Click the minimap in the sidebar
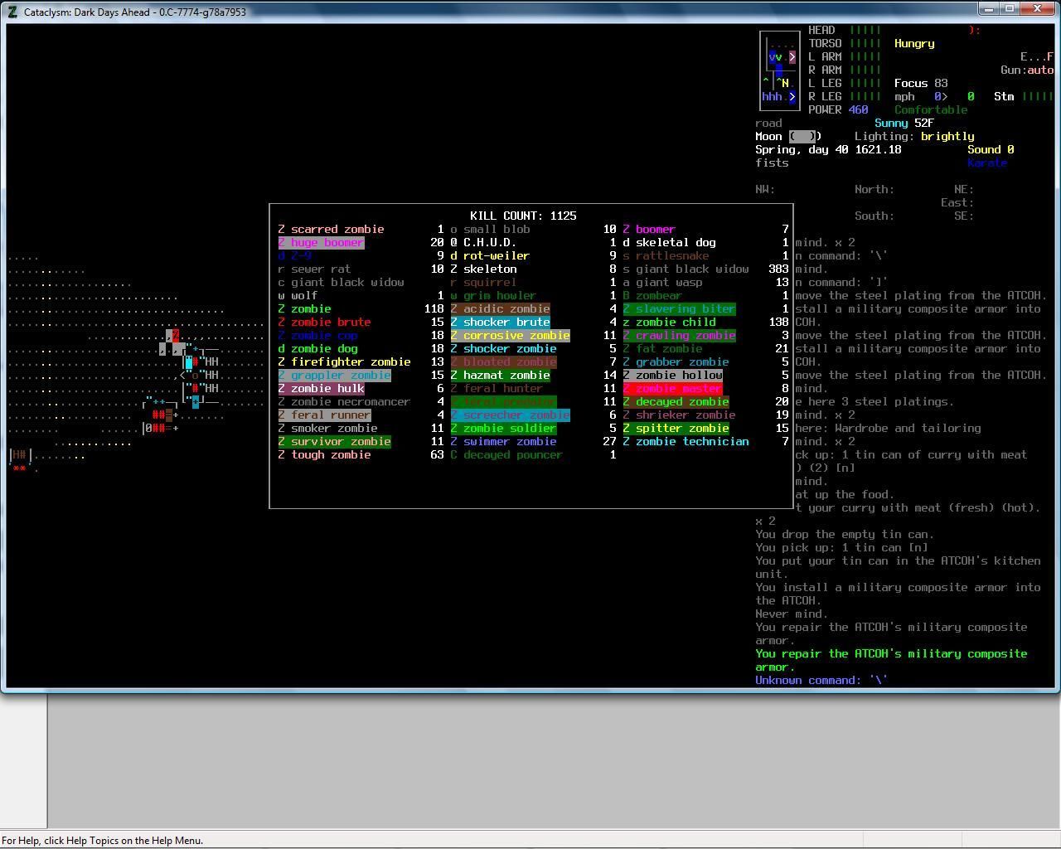The height and width of the screenshot is (849, 1061). point(779,70)
